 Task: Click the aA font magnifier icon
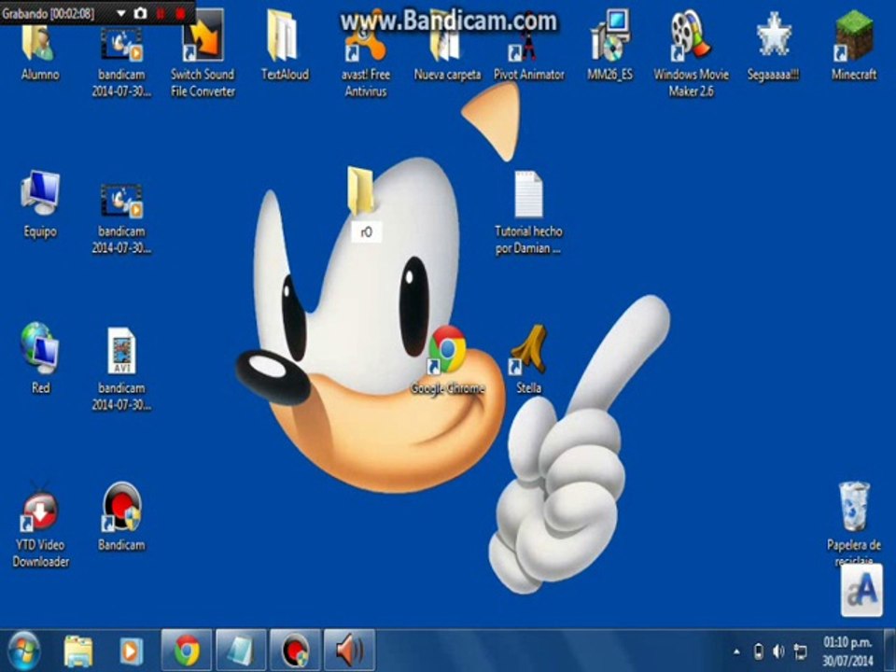pos(861,591)
